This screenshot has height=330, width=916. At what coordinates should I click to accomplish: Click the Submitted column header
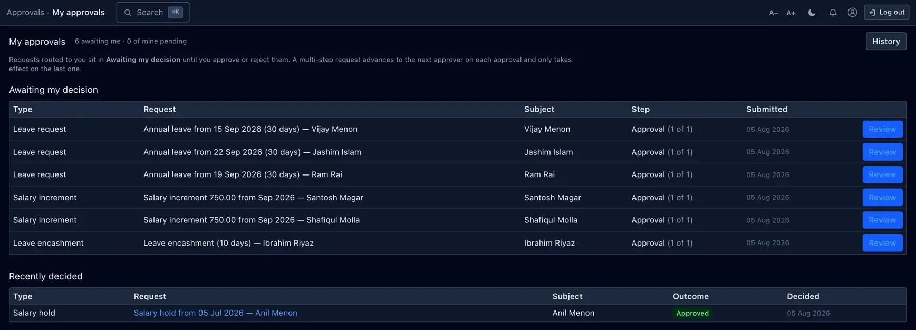767,109
